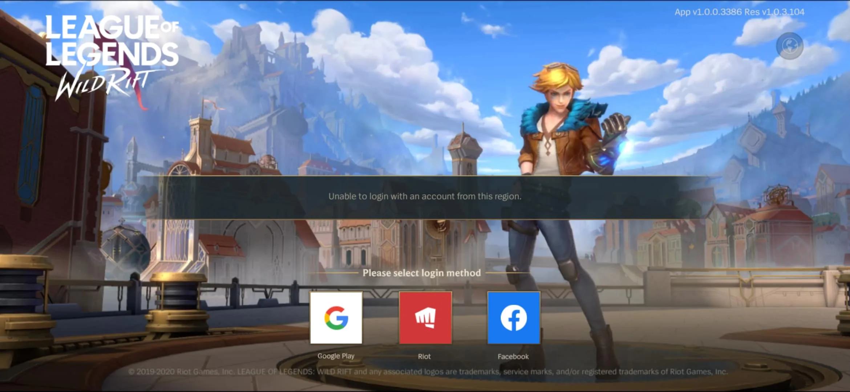850x392 pixels.
Task: Click the "Google Play" label text
Action: 336,356
